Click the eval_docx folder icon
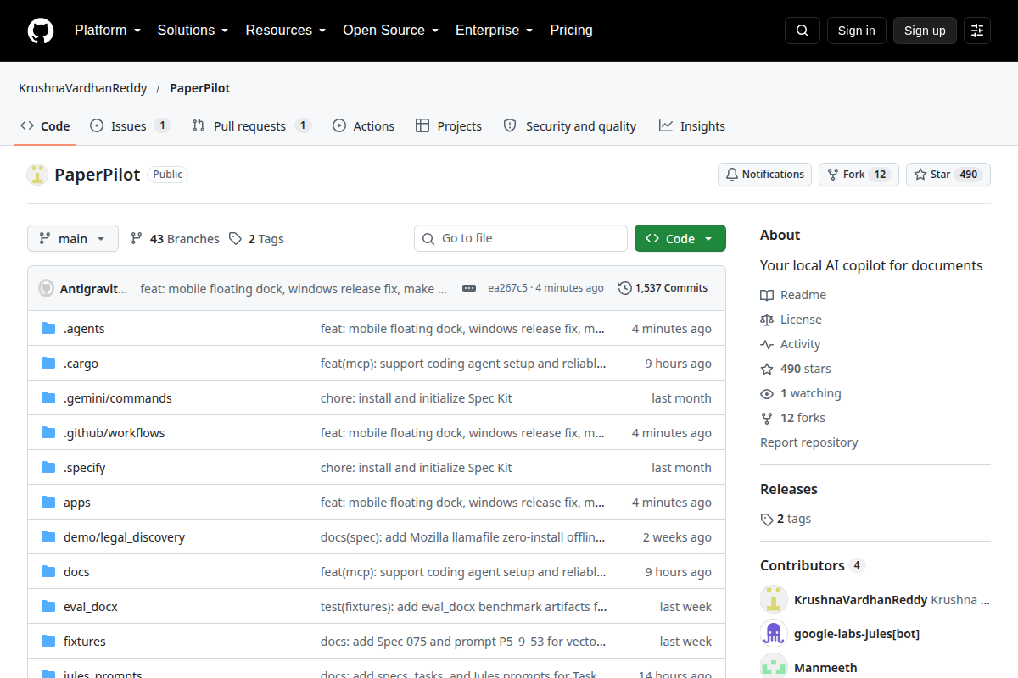 pos(48,607)
